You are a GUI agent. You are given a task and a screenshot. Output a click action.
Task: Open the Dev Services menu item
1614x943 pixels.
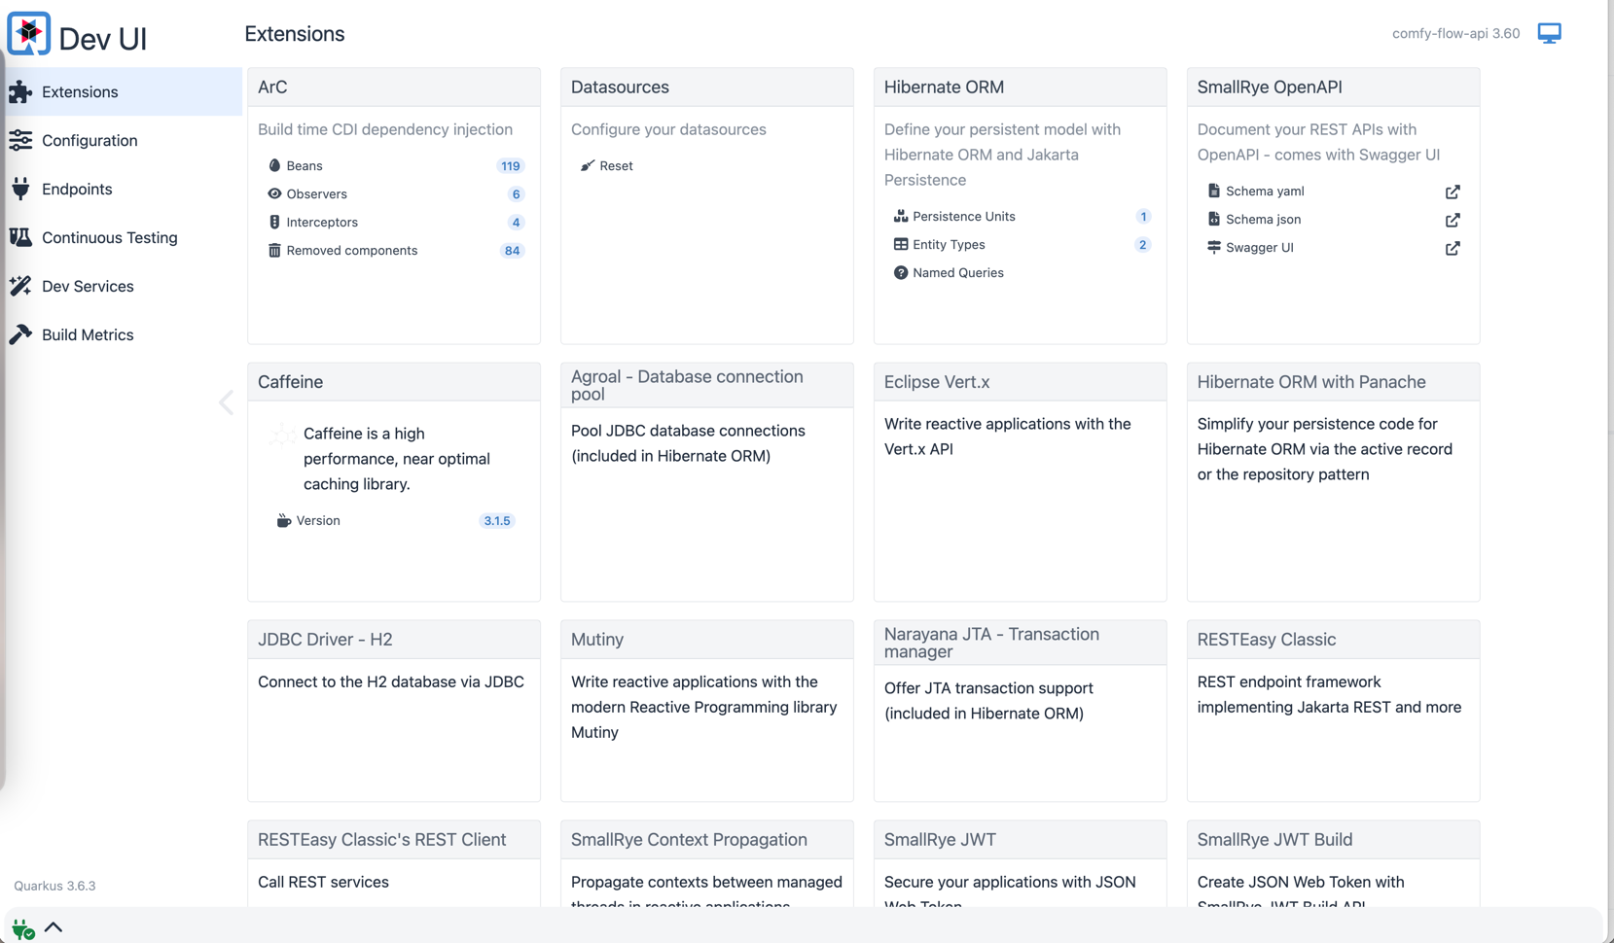[121, 286]
